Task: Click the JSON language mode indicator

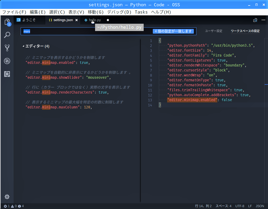Action: click(260, 206)
